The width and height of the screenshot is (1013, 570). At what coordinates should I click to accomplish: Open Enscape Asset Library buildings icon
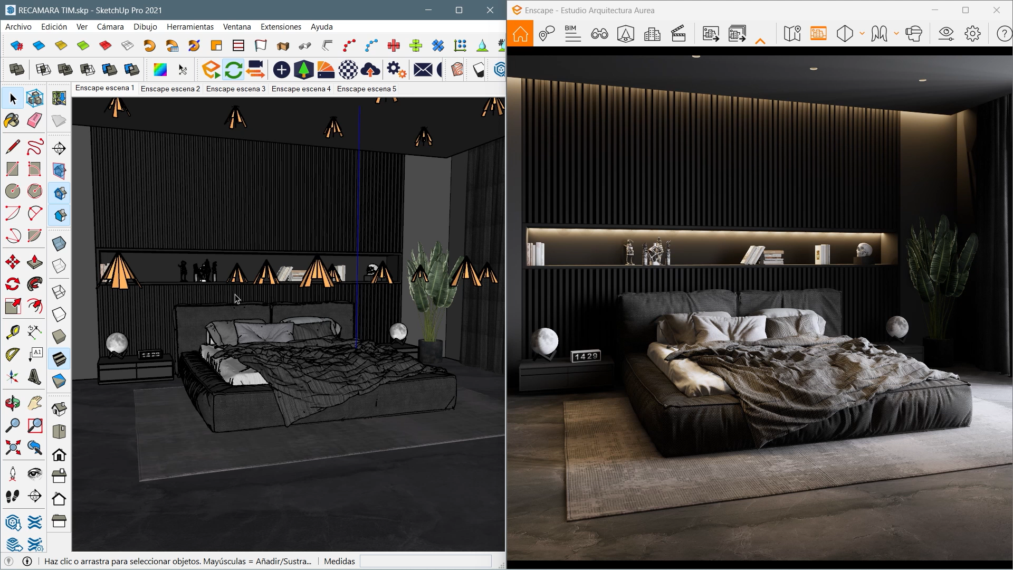tap(652, 34)
